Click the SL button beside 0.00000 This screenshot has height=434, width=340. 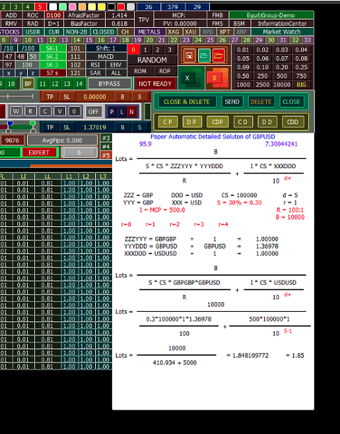(x=67, y=97)
